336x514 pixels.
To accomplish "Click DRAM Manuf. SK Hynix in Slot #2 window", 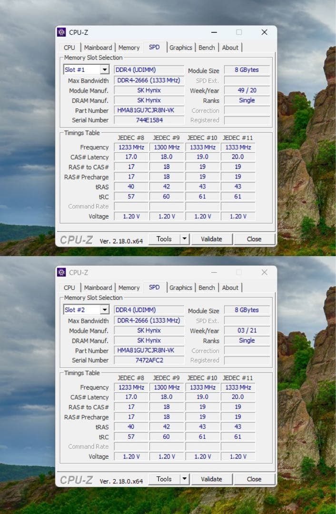I will coord(149,340).
